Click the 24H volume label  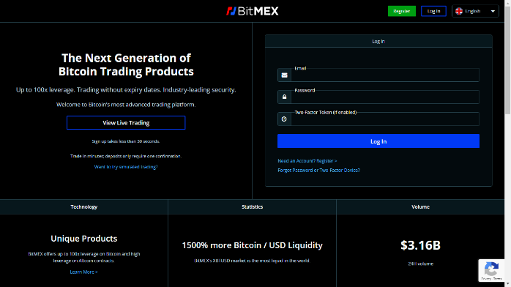(x=420, y=264)
